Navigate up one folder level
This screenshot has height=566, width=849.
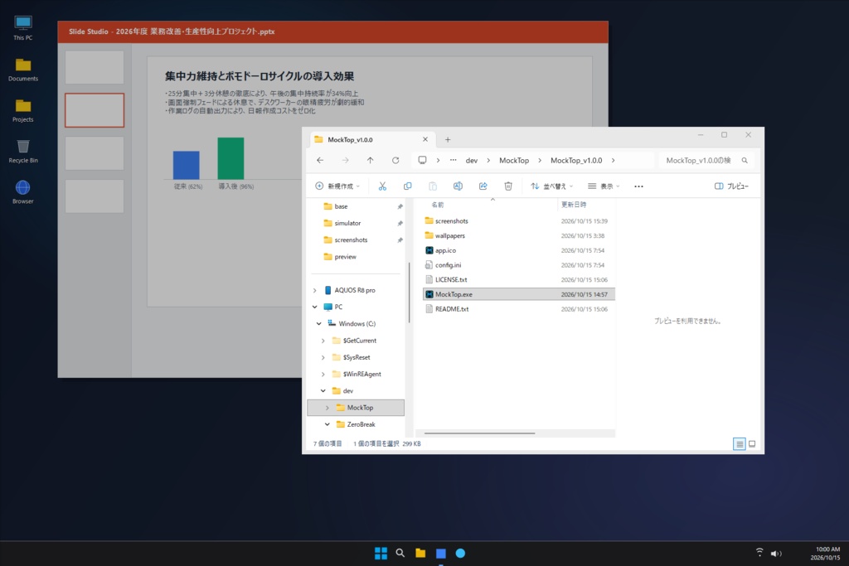tap(371, 160)
